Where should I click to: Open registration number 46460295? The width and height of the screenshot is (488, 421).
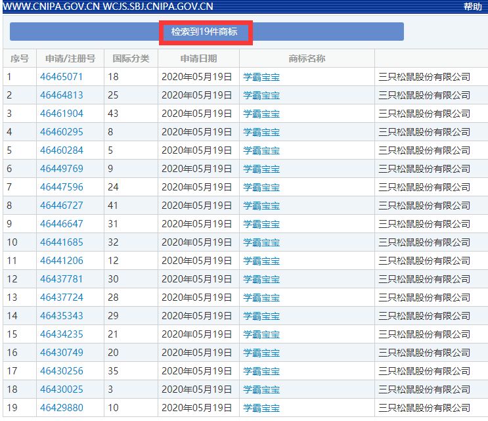coord(61,132)
